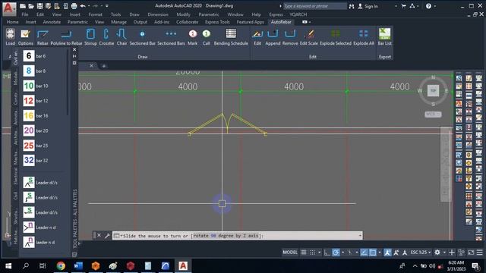Open Chrome from the taskbar
This screenshot has height=273, width=486.
coord(61,265)
